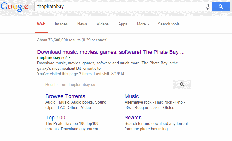Open the Download music, movies, games result
This screenshot has width=232, height=141.
(111, 52)
